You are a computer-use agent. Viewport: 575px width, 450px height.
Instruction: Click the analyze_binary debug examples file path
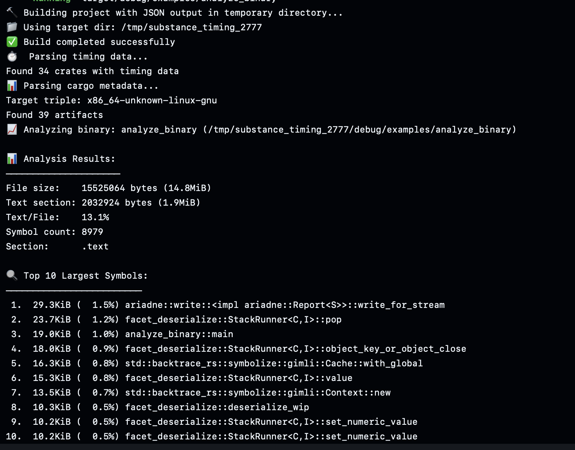point(359,130)
